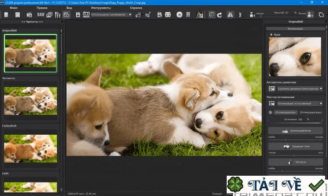Click the RAW import icon in the toolbar

41,14
